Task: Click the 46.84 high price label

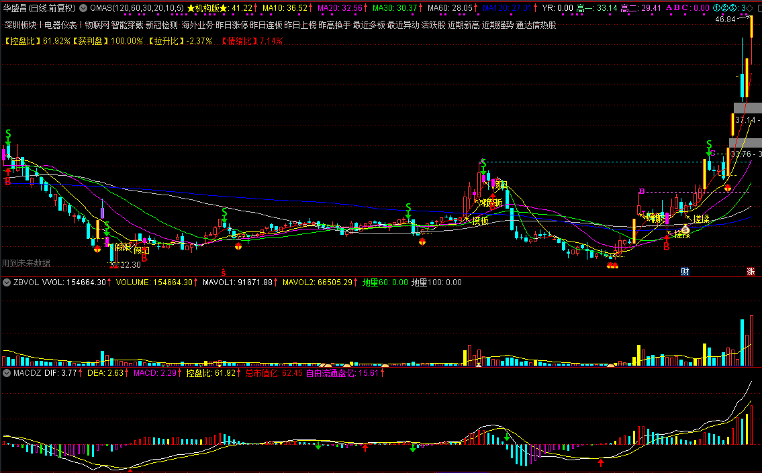Action: [x=726, y=19]
